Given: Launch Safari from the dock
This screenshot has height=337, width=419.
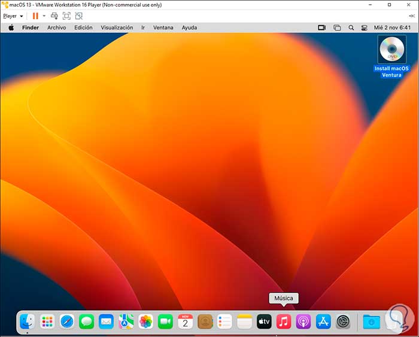Looking at the screenshot, I should (x=67, y=321).
